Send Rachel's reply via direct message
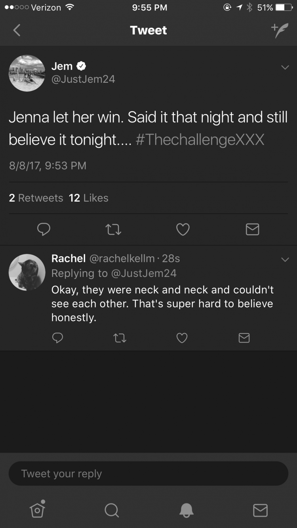 [x=244, y=337]
